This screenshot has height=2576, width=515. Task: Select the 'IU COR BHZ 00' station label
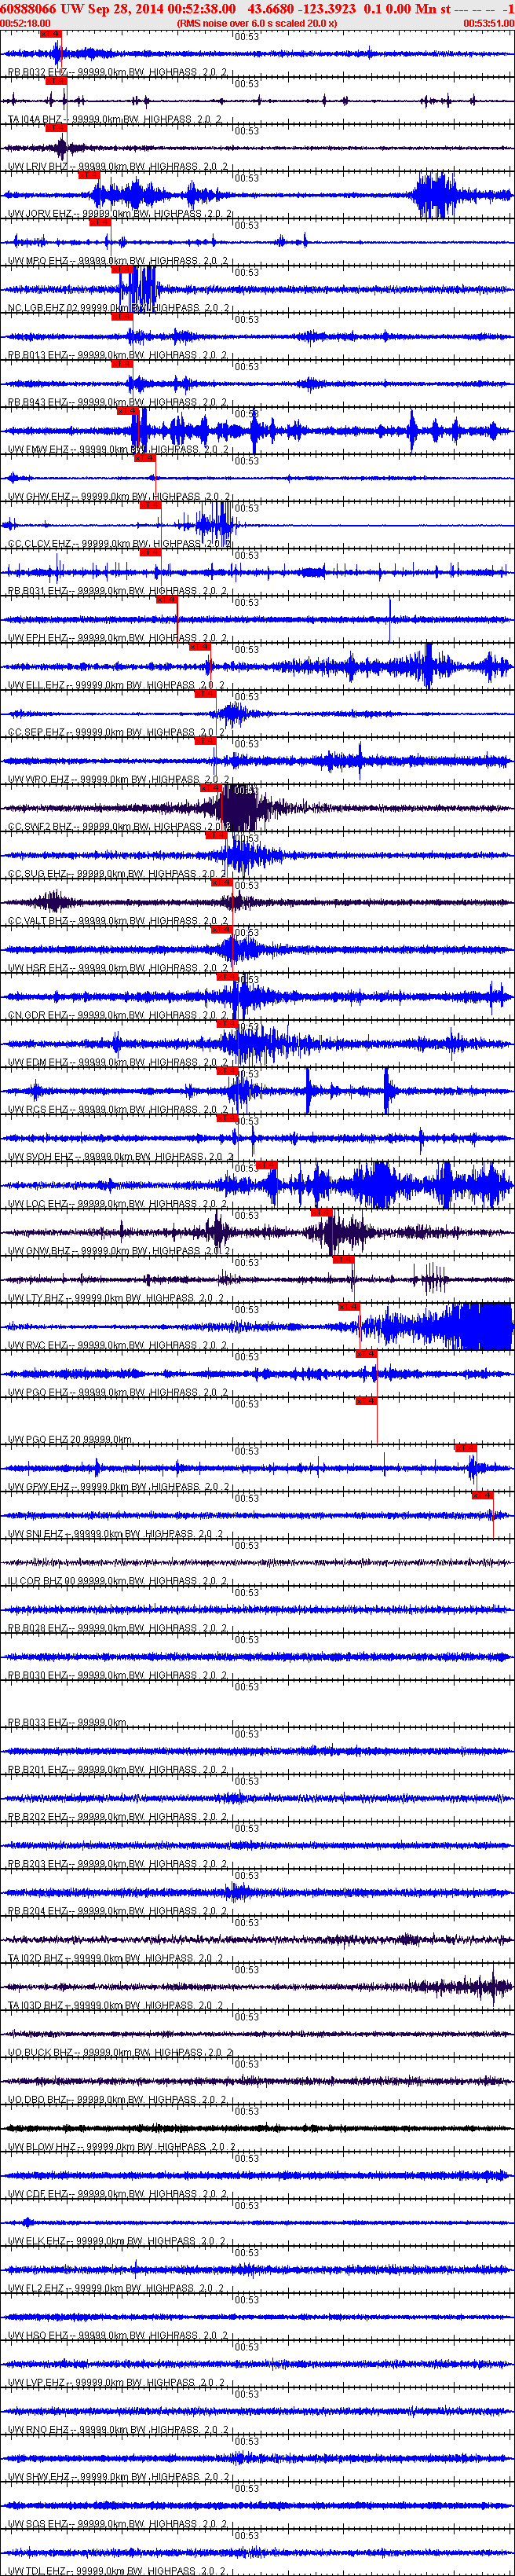(x=42, y=1581)
